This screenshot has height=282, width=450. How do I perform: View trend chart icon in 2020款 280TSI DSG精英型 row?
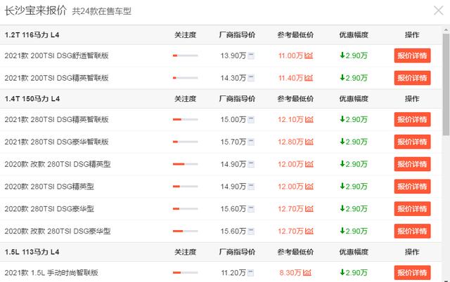[309, 187]
